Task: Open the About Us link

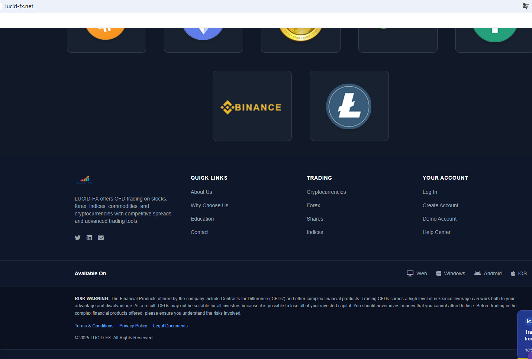Action: tap(201, 192)
